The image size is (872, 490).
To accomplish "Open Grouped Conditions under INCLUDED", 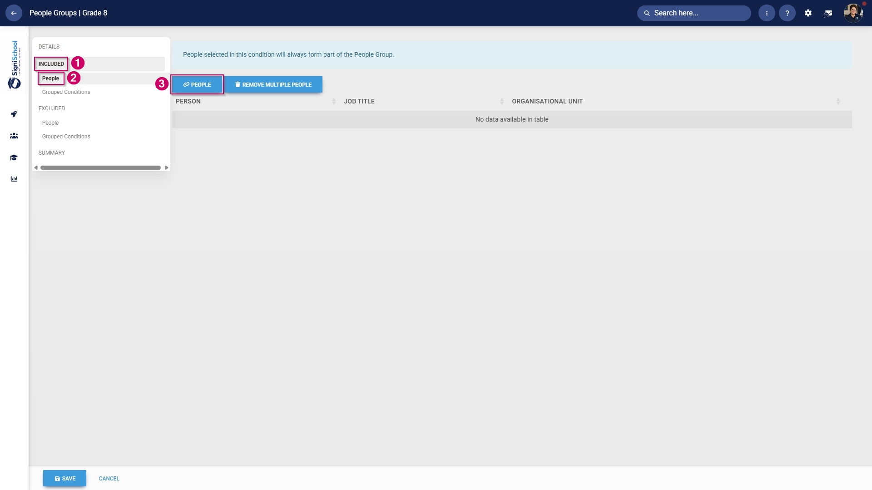I will pos(66,92).
